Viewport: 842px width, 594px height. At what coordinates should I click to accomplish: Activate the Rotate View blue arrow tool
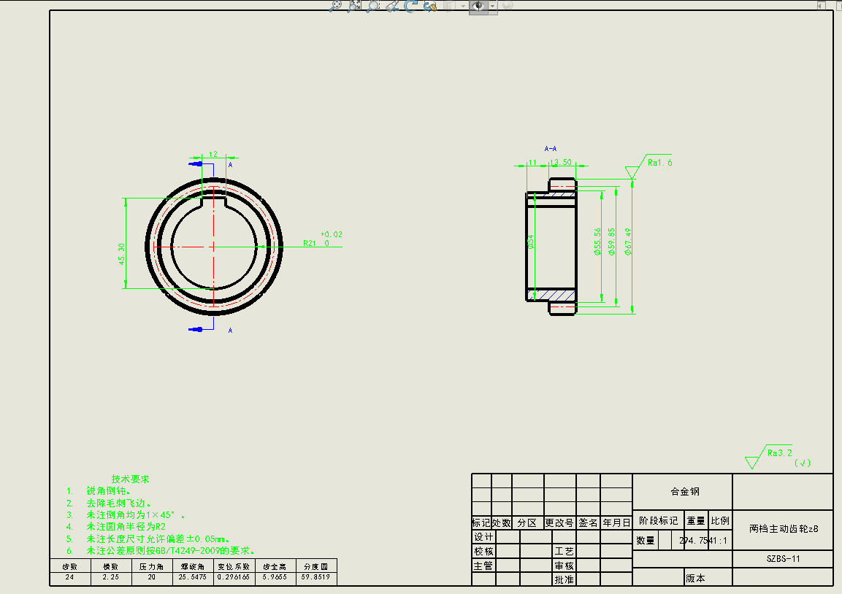click(410, 6)
